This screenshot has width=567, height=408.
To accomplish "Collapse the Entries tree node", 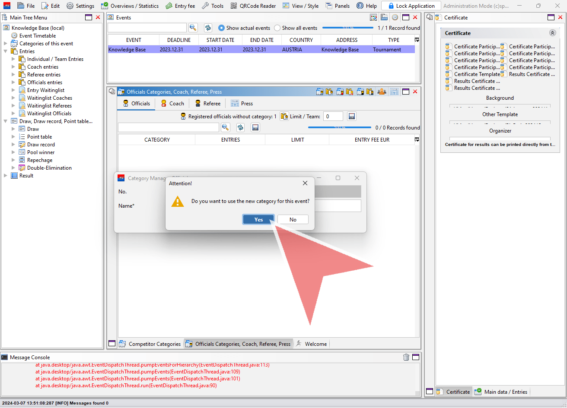I will pos(6,51).
